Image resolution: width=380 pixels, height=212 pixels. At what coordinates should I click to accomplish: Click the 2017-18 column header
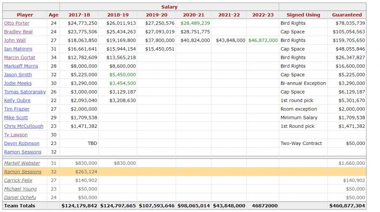pyautogui.click(x=79, y=15)
